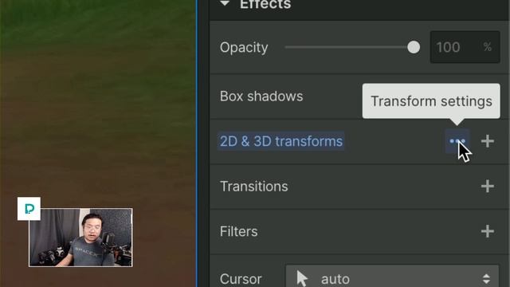The width and height of the screenshot is (510, 287).
Task: Click the teal P logo badge
Action: coord(29,209)
